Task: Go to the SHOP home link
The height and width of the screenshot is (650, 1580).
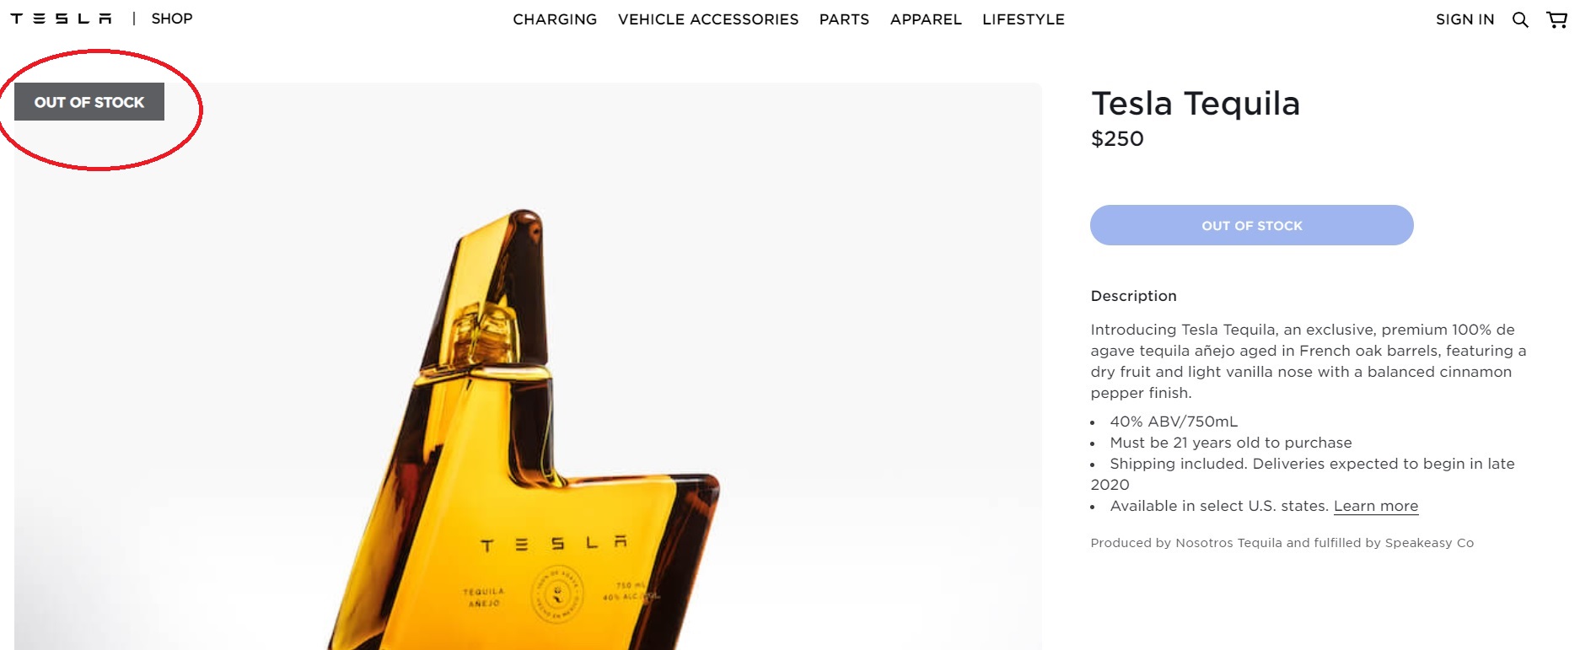Action: pos(172,19)
